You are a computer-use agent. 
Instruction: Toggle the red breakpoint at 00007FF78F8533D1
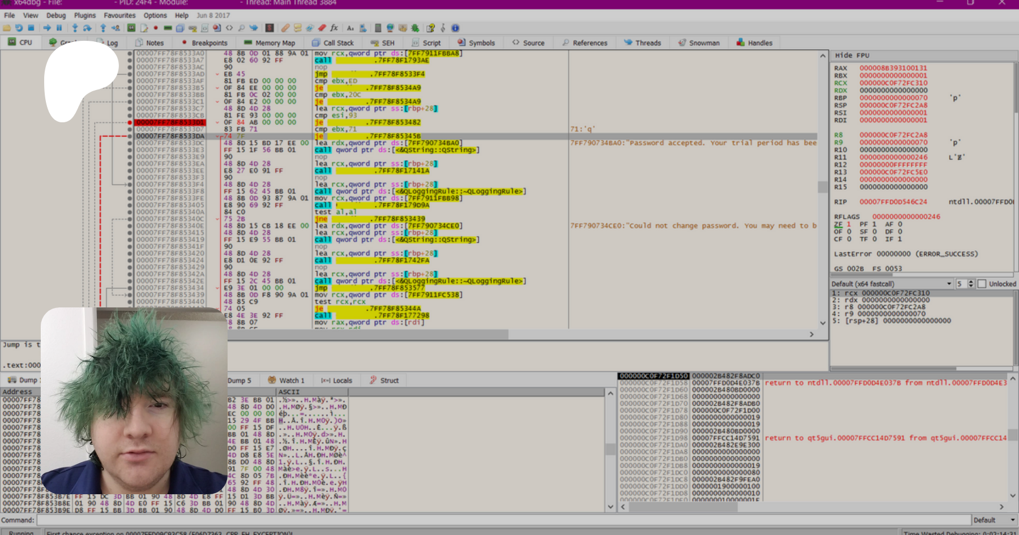(130, 122)
